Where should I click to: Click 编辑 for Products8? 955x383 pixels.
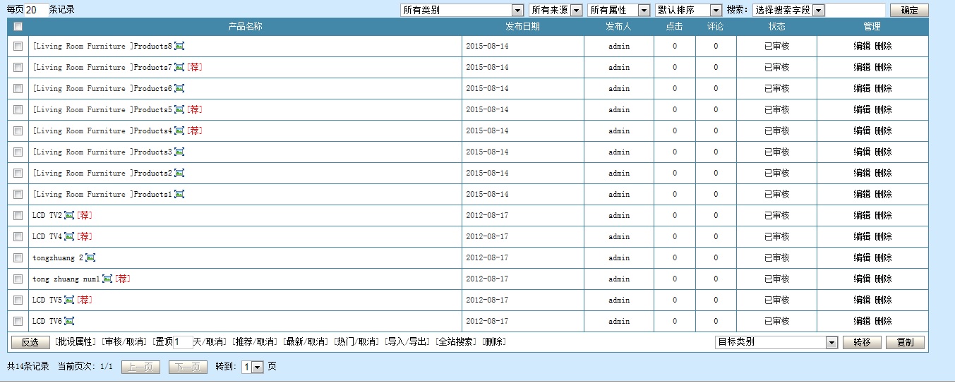(862, 47)
